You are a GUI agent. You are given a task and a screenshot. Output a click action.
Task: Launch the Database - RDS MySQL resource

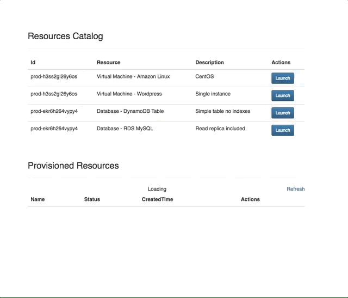(283, 130)
